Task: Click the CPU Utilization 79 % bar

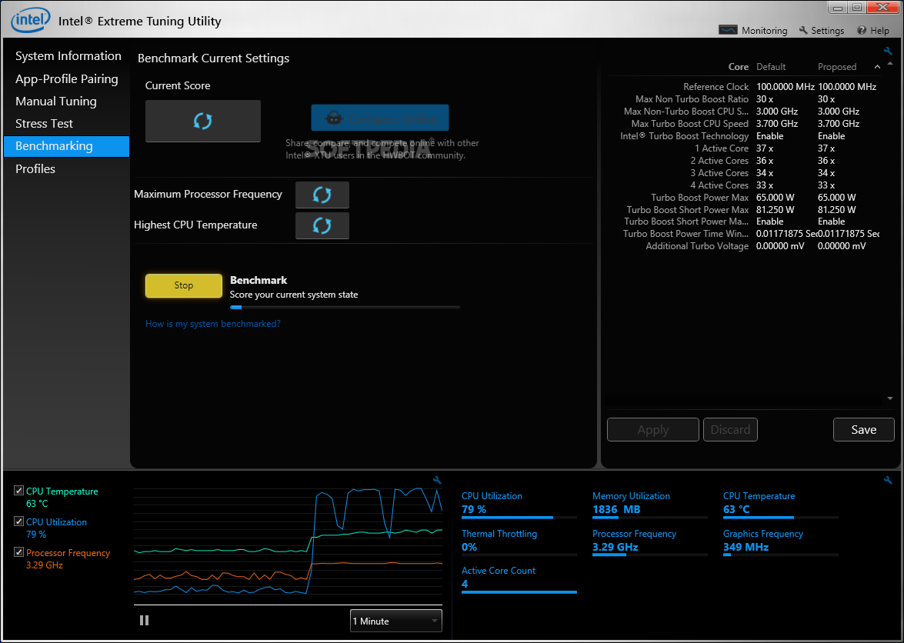Action: 519,518
